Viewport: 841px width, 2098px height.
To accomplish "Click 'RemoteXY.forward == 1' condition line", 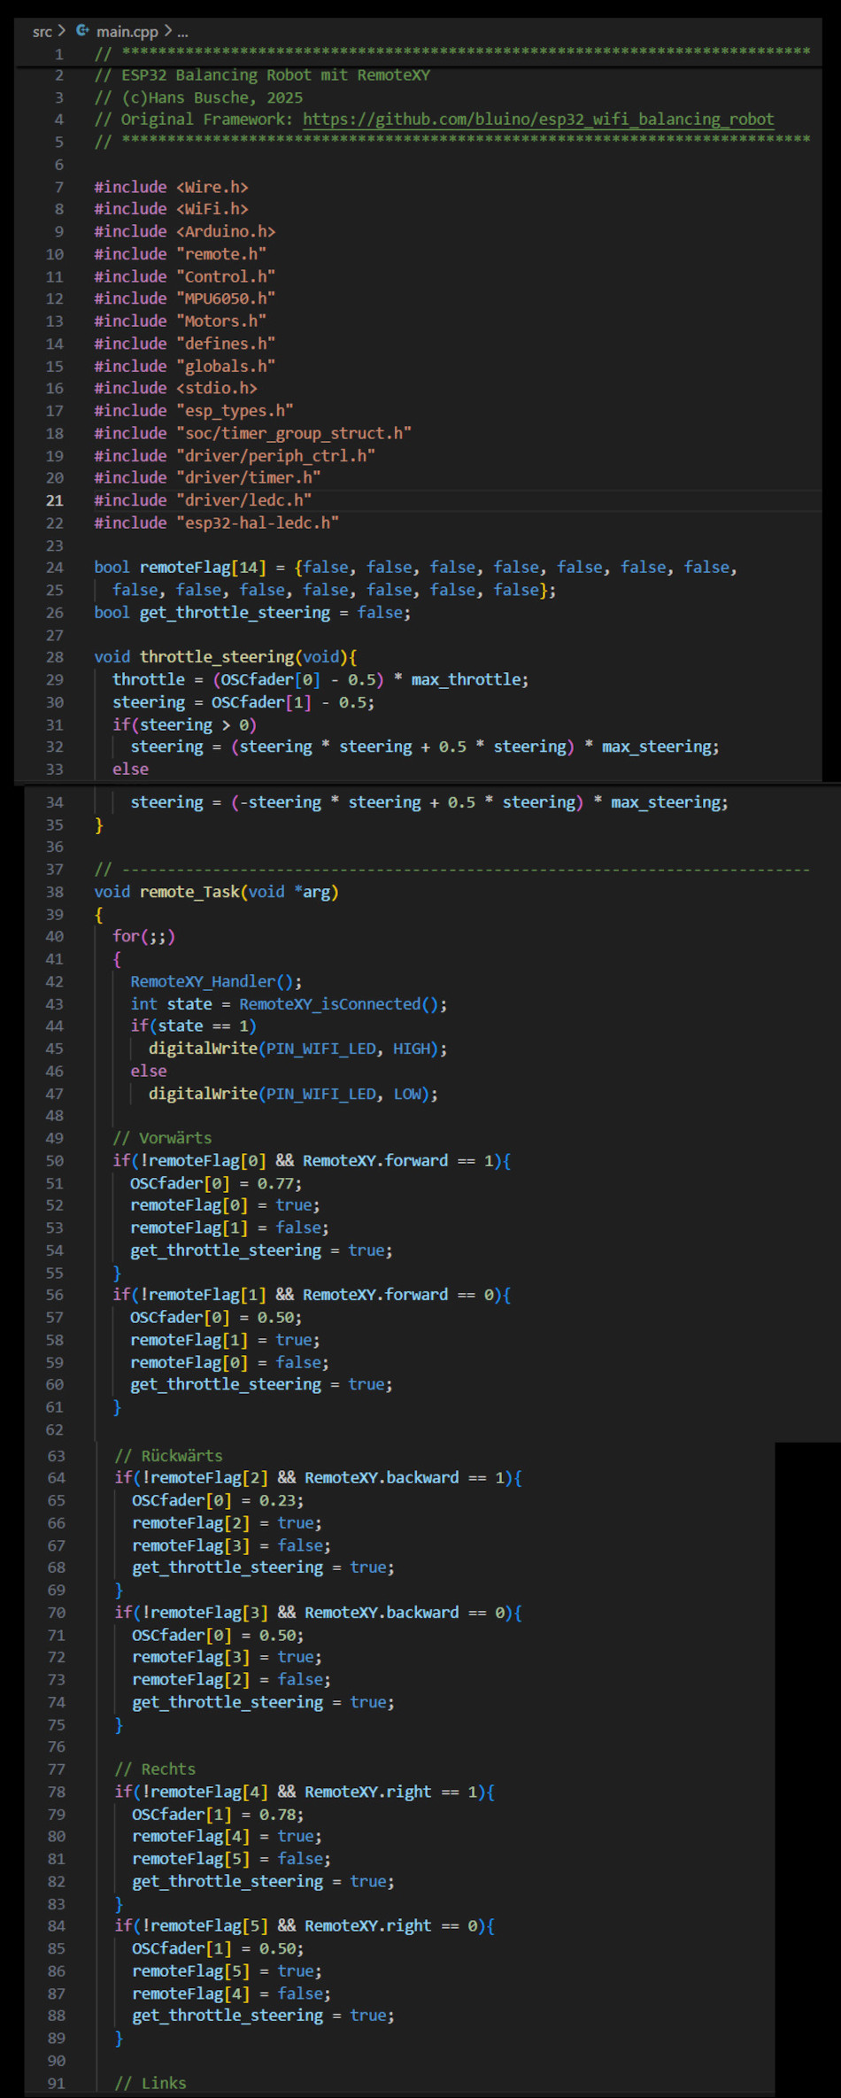I will click(312, 1161).
